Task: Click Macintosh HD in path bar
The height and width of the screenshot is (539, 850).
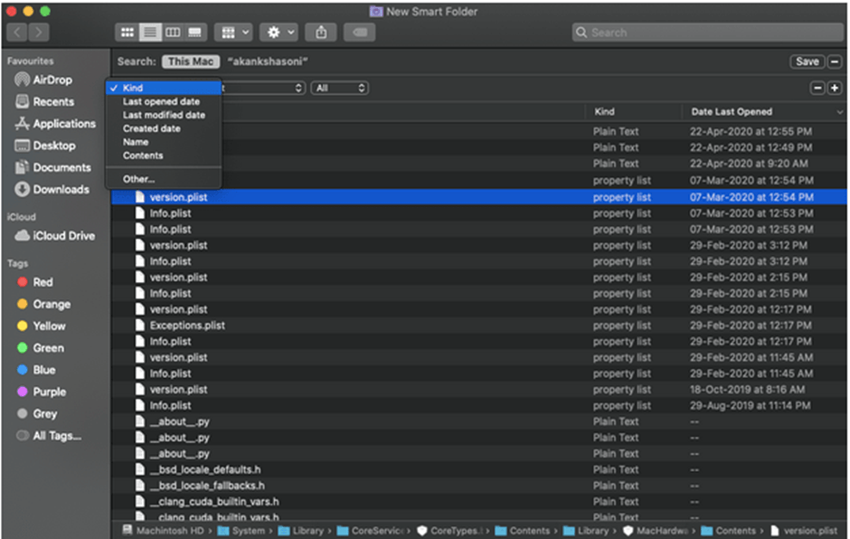Action: (163, 531)
